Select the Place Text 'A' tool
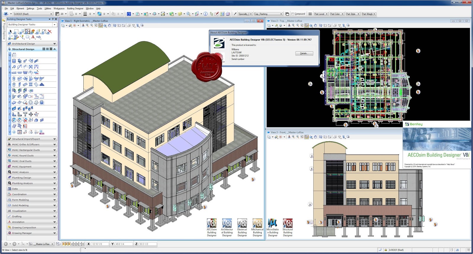Screen dimensions: 473x254 (33, 37)
